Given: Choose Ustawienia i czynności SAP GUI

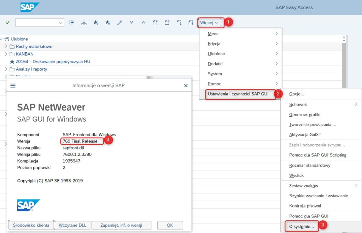Looking at the screenshot, I should [238, 94].
